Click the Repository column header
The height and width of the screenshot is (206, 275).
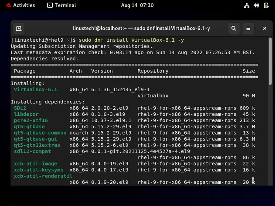click(153, 71)
